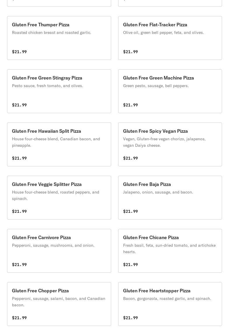
Task: Pick the Gluten Free Carnivore Pizza
Action: tap(59, 251)
